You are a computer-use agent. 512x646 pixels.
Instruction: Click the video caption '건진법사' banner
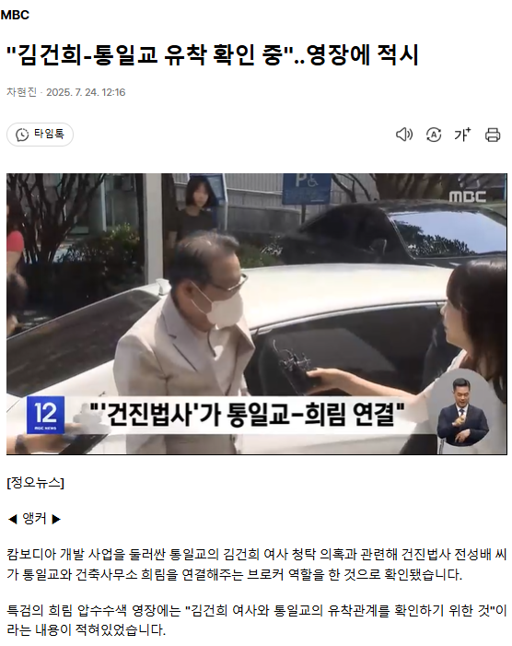pyautogui.click(x=248, y=414)
